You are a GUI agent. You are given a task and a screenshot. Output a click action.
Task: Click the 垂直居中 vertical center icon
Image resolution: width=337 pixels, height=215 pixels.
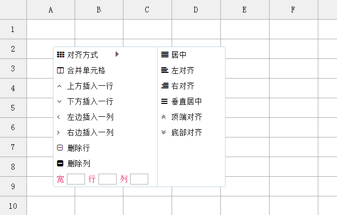click(x=164, y=101)
